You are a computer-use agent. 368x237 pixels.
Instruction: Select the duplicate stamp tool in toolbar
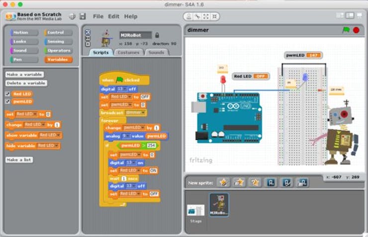[x=188, y=16]
